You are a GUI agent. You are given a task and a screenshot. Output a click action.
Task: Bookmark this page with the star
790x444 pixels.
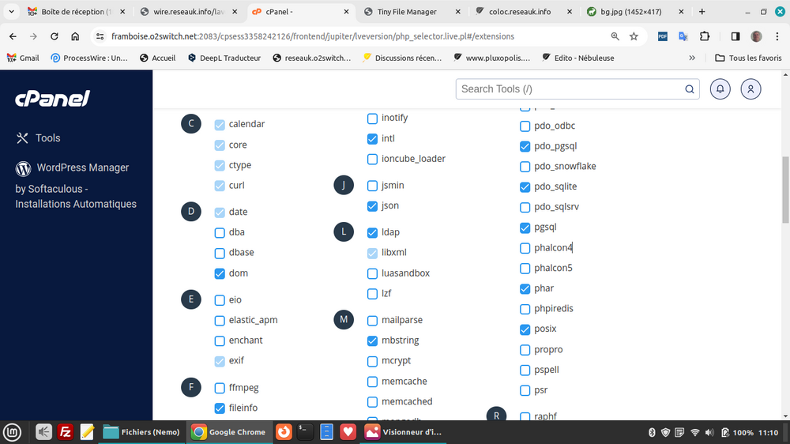(x=634, y=36)
